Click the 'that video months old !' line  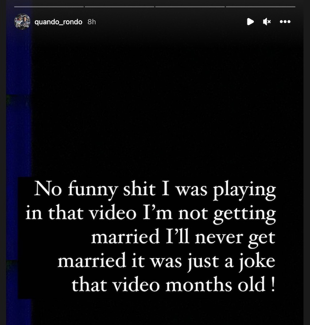tap(174, 285)
